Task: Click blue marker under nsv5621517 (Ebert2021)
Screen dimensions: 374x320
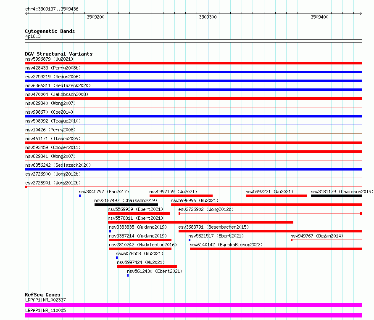Action: click(190, 240)
